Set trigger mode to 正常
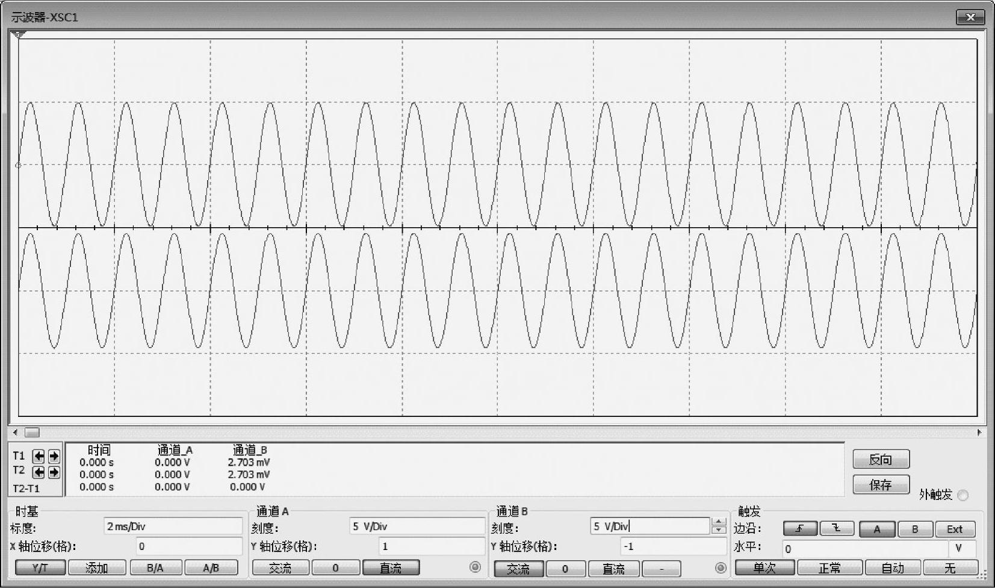 [x=829, y=568]
